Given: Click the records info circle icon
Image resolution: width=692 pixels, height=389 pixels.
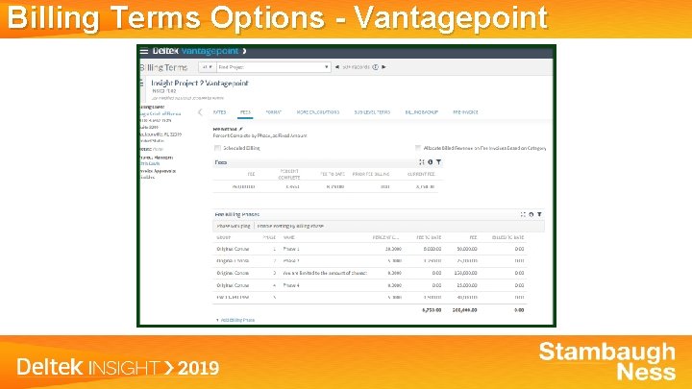Looking at the screenshot, I should pos(375,67).
